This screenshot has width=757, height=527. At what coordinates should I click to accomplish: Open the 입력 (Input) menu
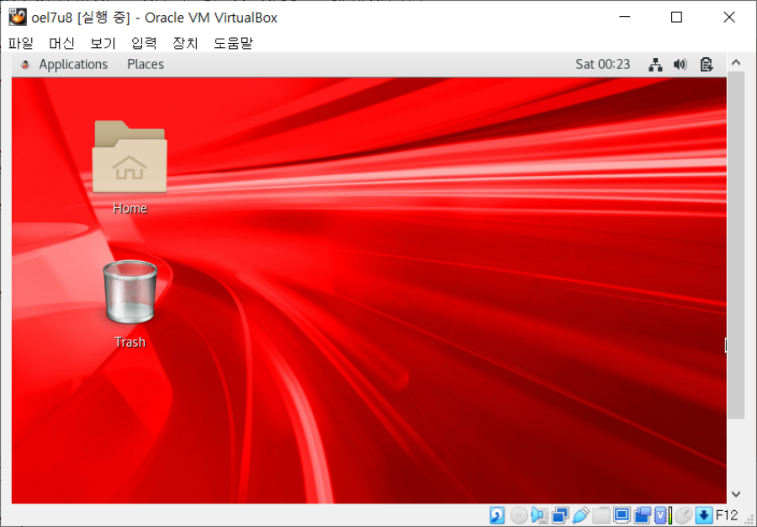pos(144,43)
